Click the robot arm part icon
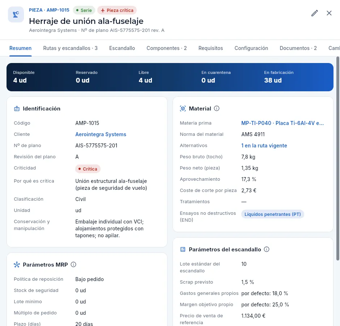 coord(16,14)
